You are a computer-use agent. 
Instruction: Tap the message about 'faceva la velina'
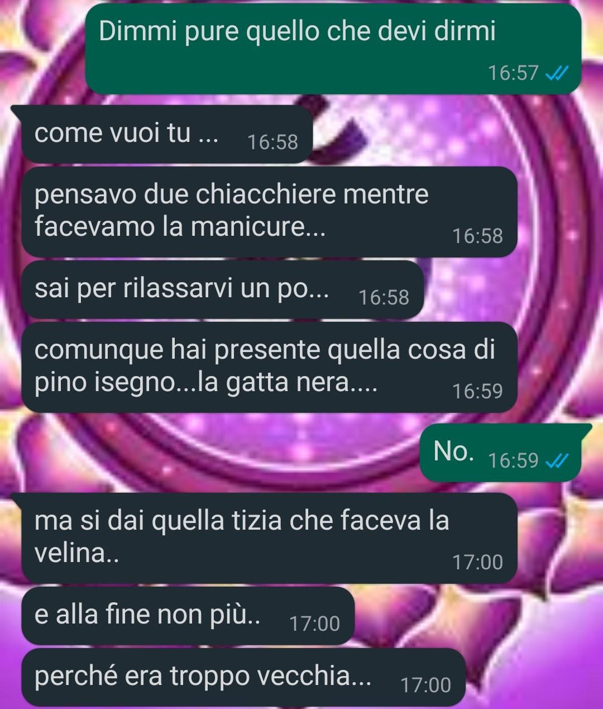269,538
